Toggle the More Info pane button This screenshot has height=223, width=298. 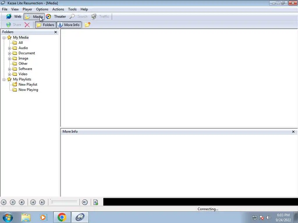(69, 25)
